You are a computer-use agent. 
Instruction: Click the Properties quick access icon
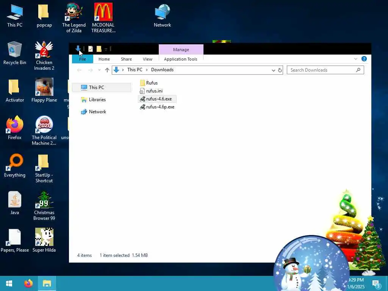click(x=91, y=49)
